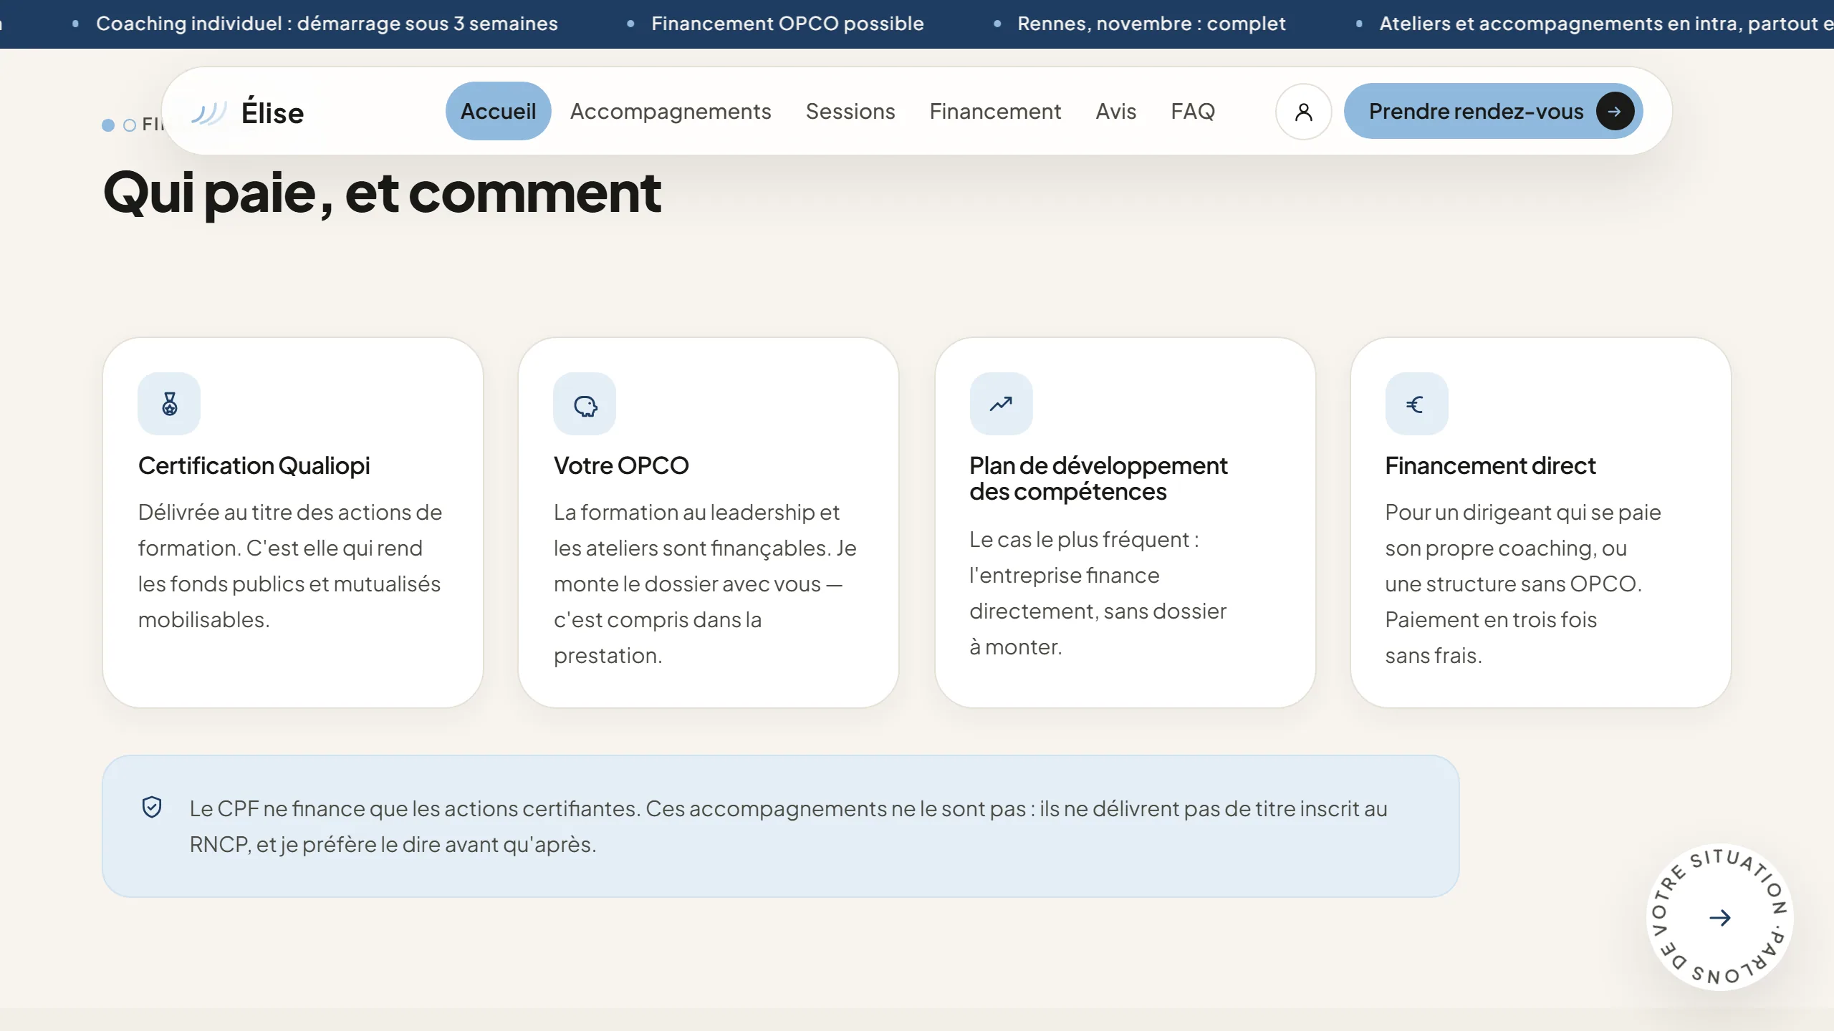Click the 'Pour un dirigeant qui se paie' description
1834x1031 pixels.
pos(1522,584)
